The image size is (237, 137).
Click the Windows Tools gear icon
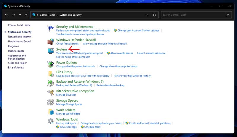point(51,121)
